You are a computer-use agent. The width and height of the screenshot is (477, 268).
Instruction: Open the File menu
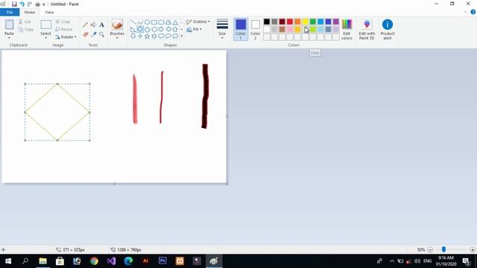[10, 12]
